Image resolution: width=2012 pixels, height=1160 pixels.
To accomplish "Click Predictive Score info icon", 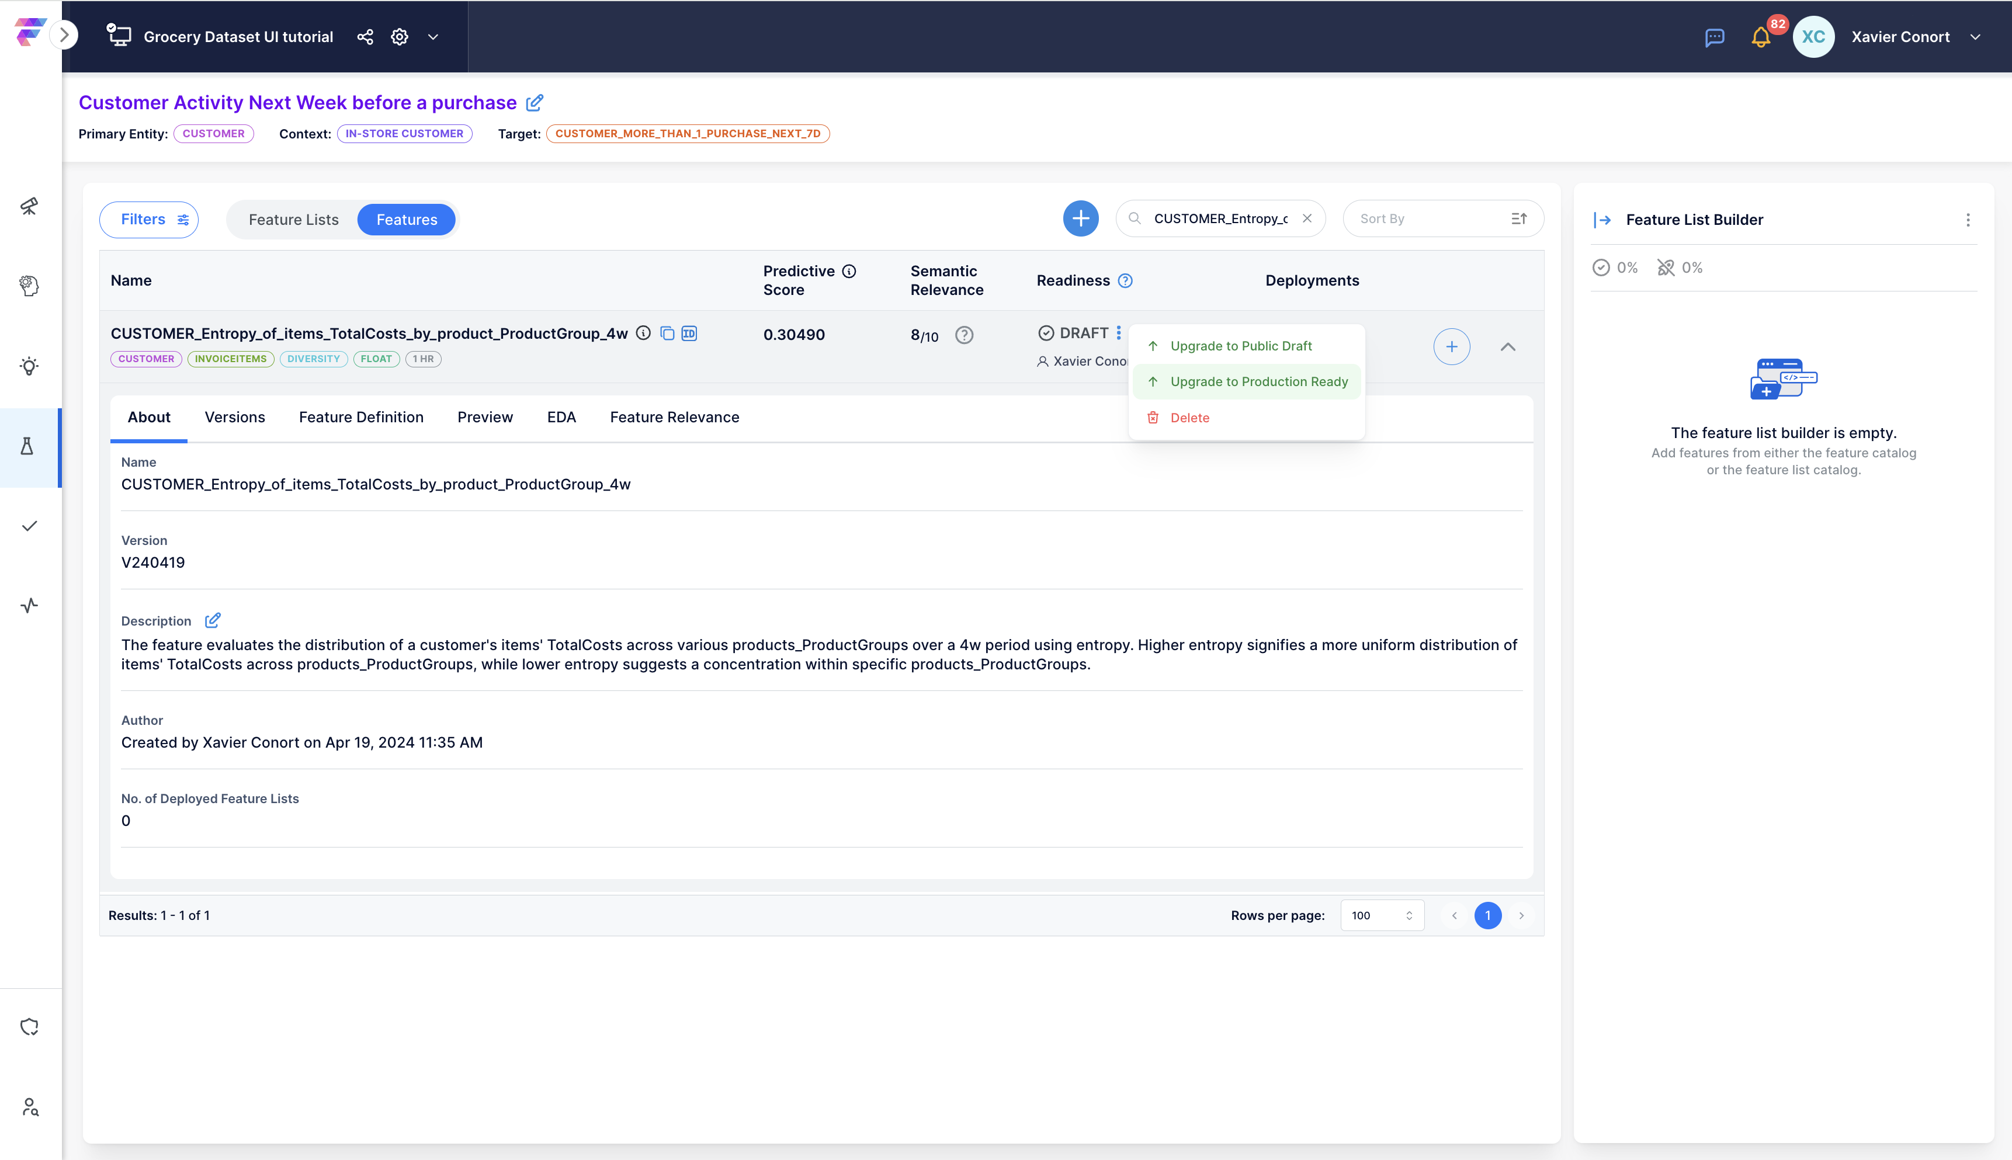I will coord(849,271).
